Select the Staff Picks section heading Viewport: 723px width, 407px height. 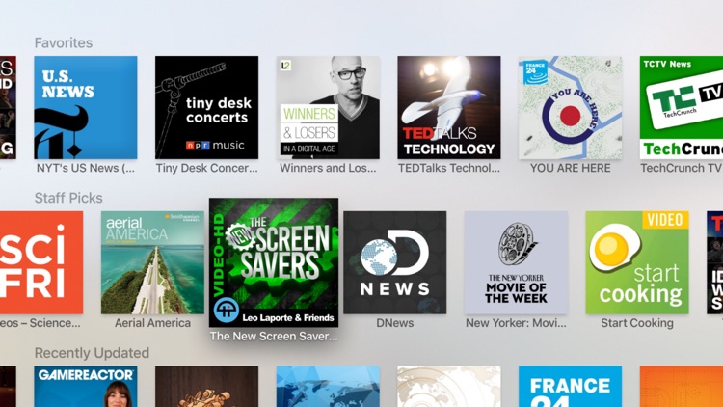[x=68, y=198]
